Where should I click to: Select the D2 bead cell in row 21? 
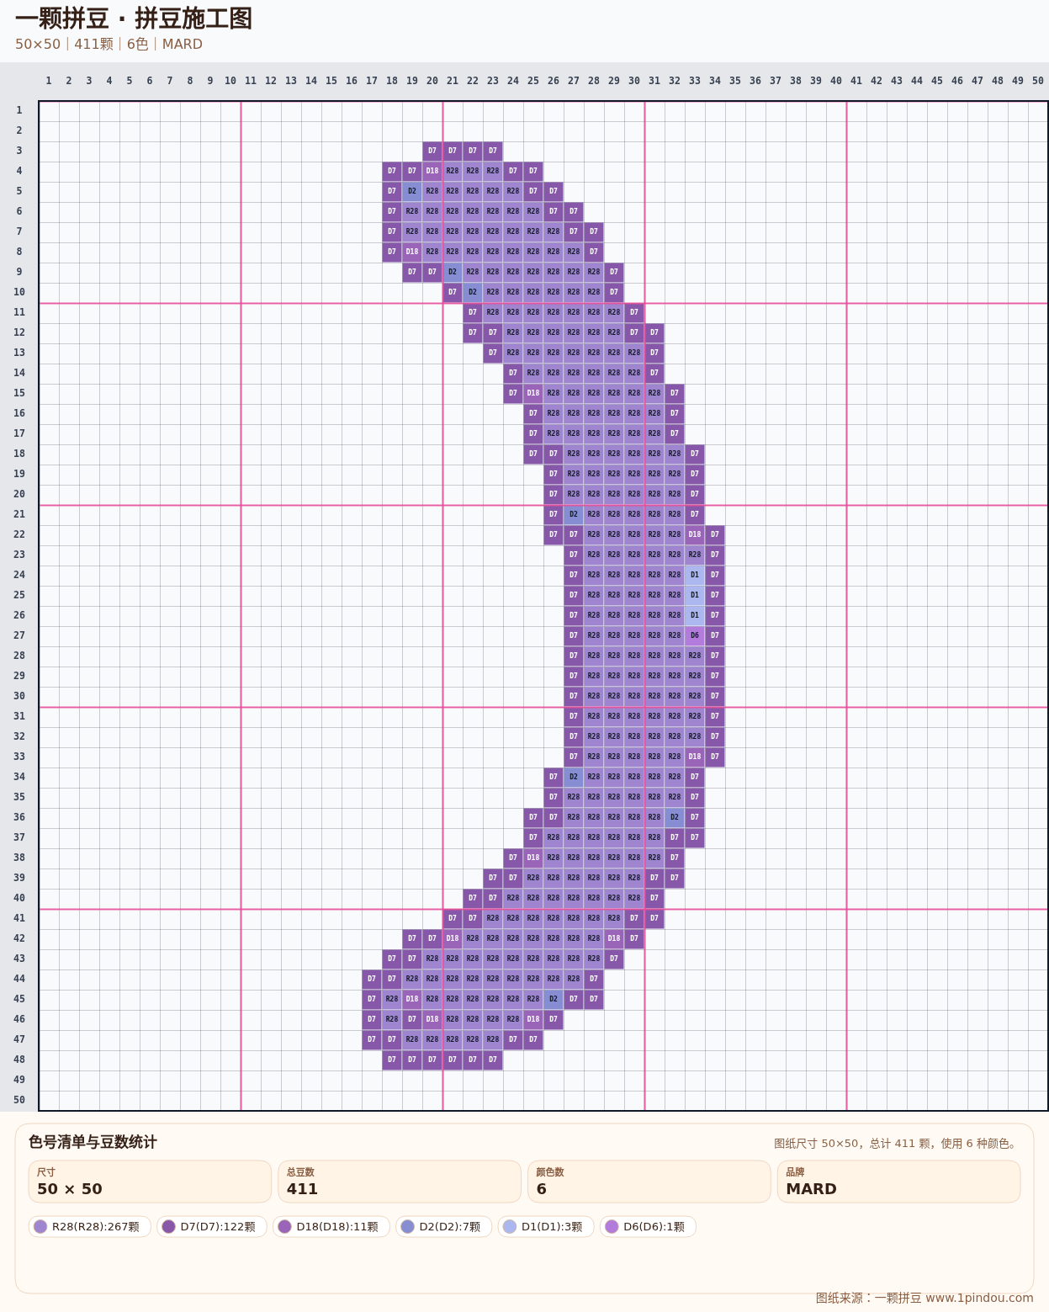[x=574, y=514]
